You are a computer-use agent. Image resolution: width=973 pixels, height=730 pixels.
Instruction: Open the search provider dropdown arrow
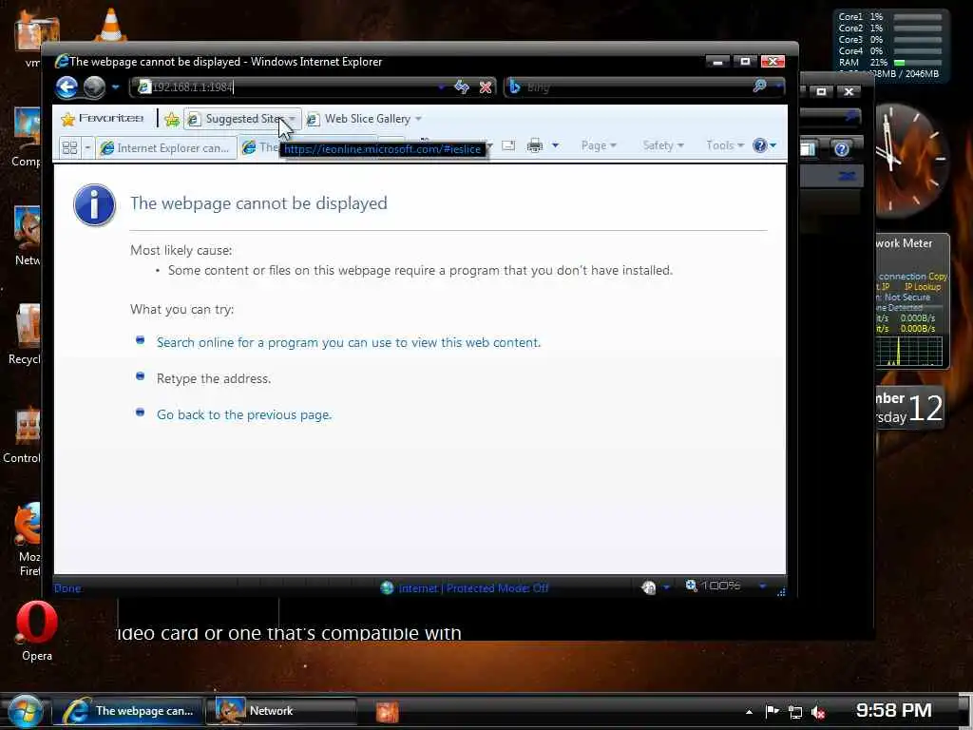point(777,86)
